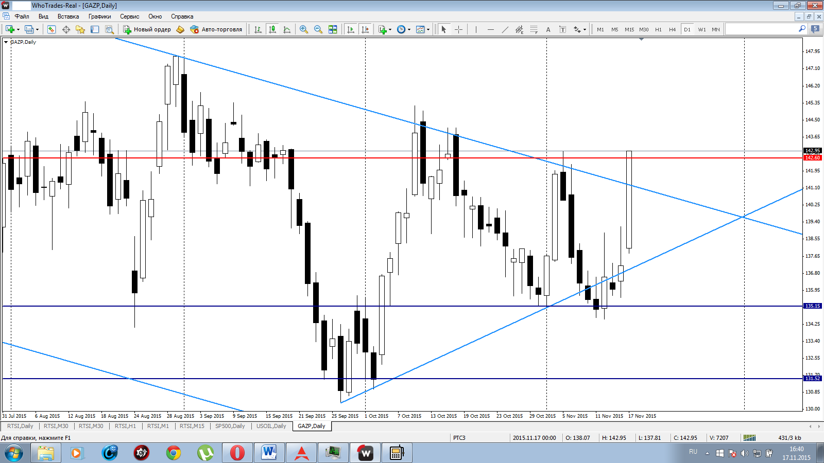Select the trendline drawing tool
824x463 pixels.
coord(505,29)
